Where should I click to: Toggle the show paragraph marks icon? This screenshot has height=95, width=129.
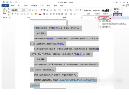coord(80,10)
